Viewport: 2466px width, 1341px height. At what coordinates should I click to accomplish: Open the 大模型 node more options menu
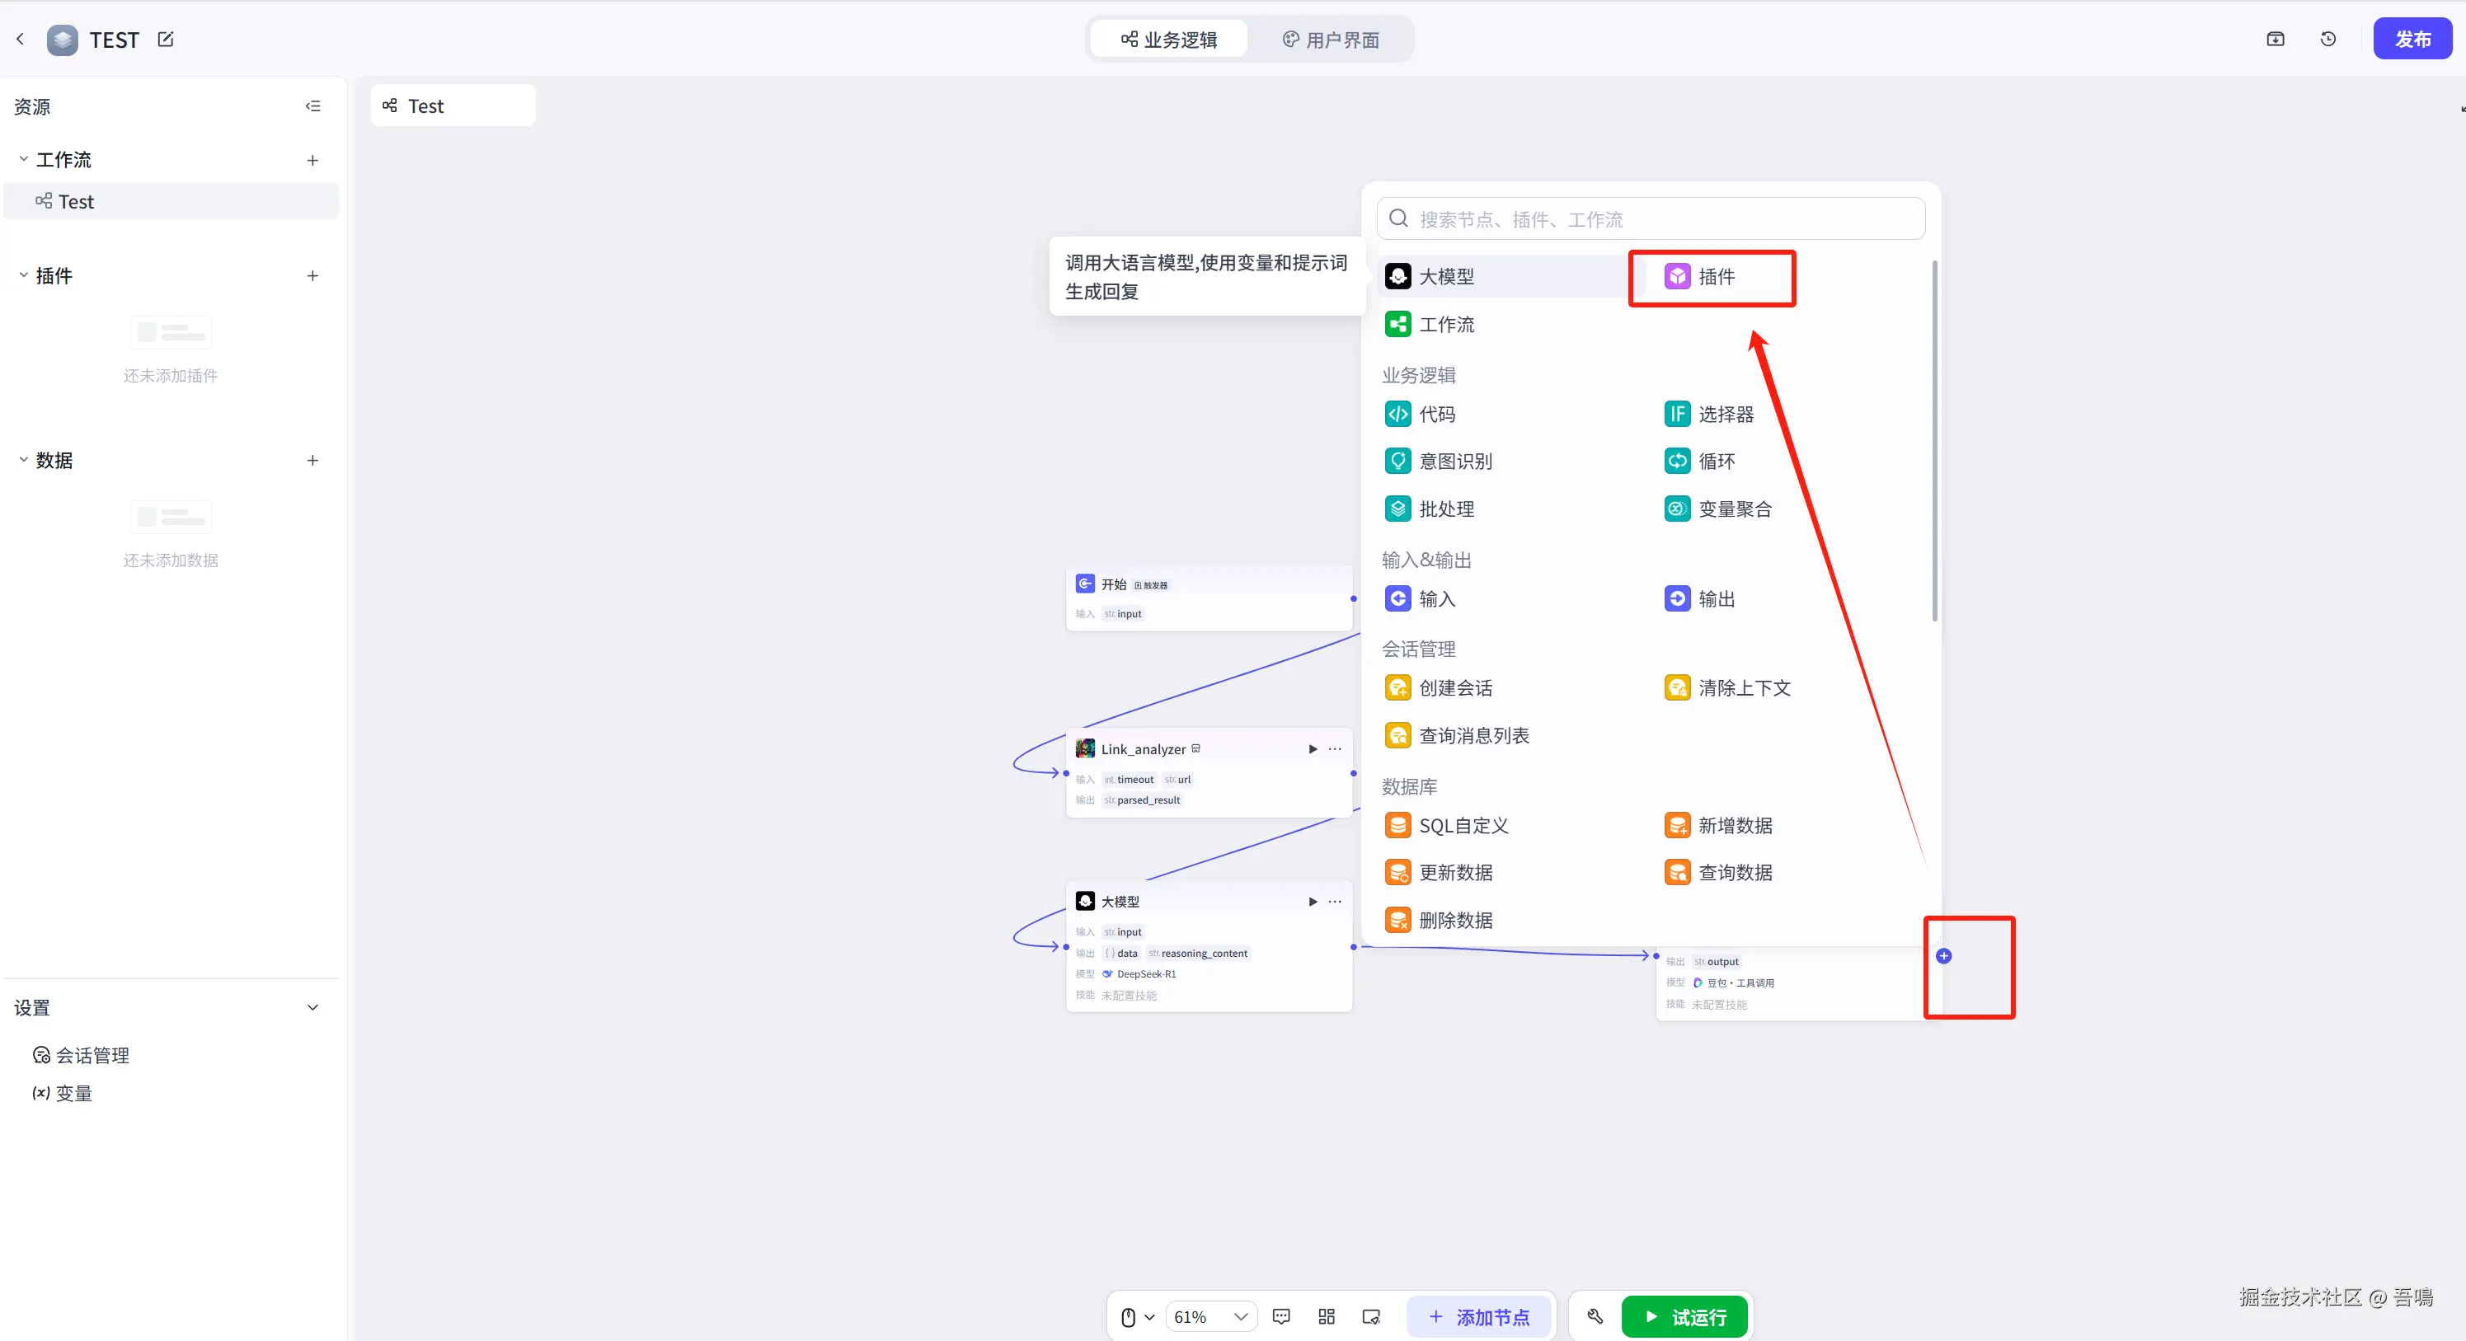tap(1335, 902)
